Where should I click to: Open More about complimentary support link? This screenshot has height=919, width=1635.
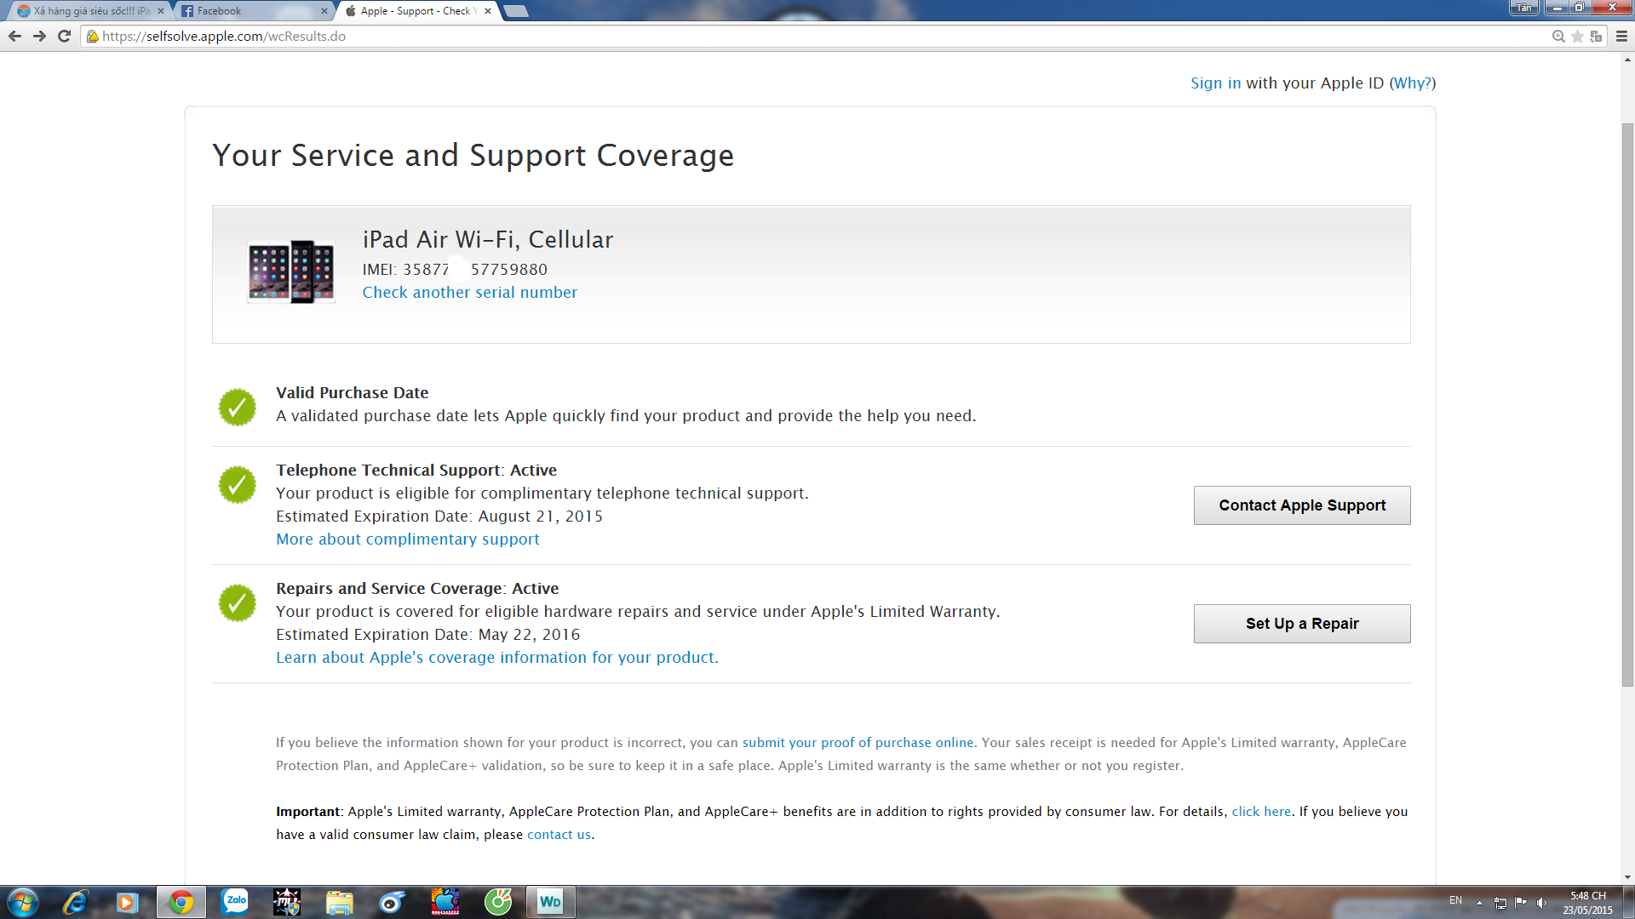coord(407,539)
